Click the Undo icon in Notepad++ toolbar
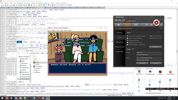The image size is (178, 100). coord(24,5)
